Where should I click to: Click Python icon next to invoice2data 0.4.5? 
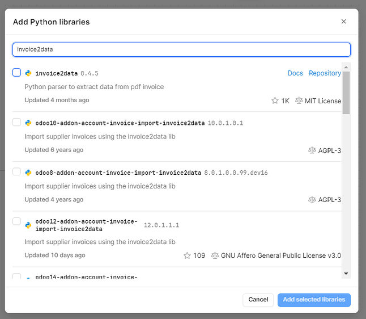[x=28, y=73]
